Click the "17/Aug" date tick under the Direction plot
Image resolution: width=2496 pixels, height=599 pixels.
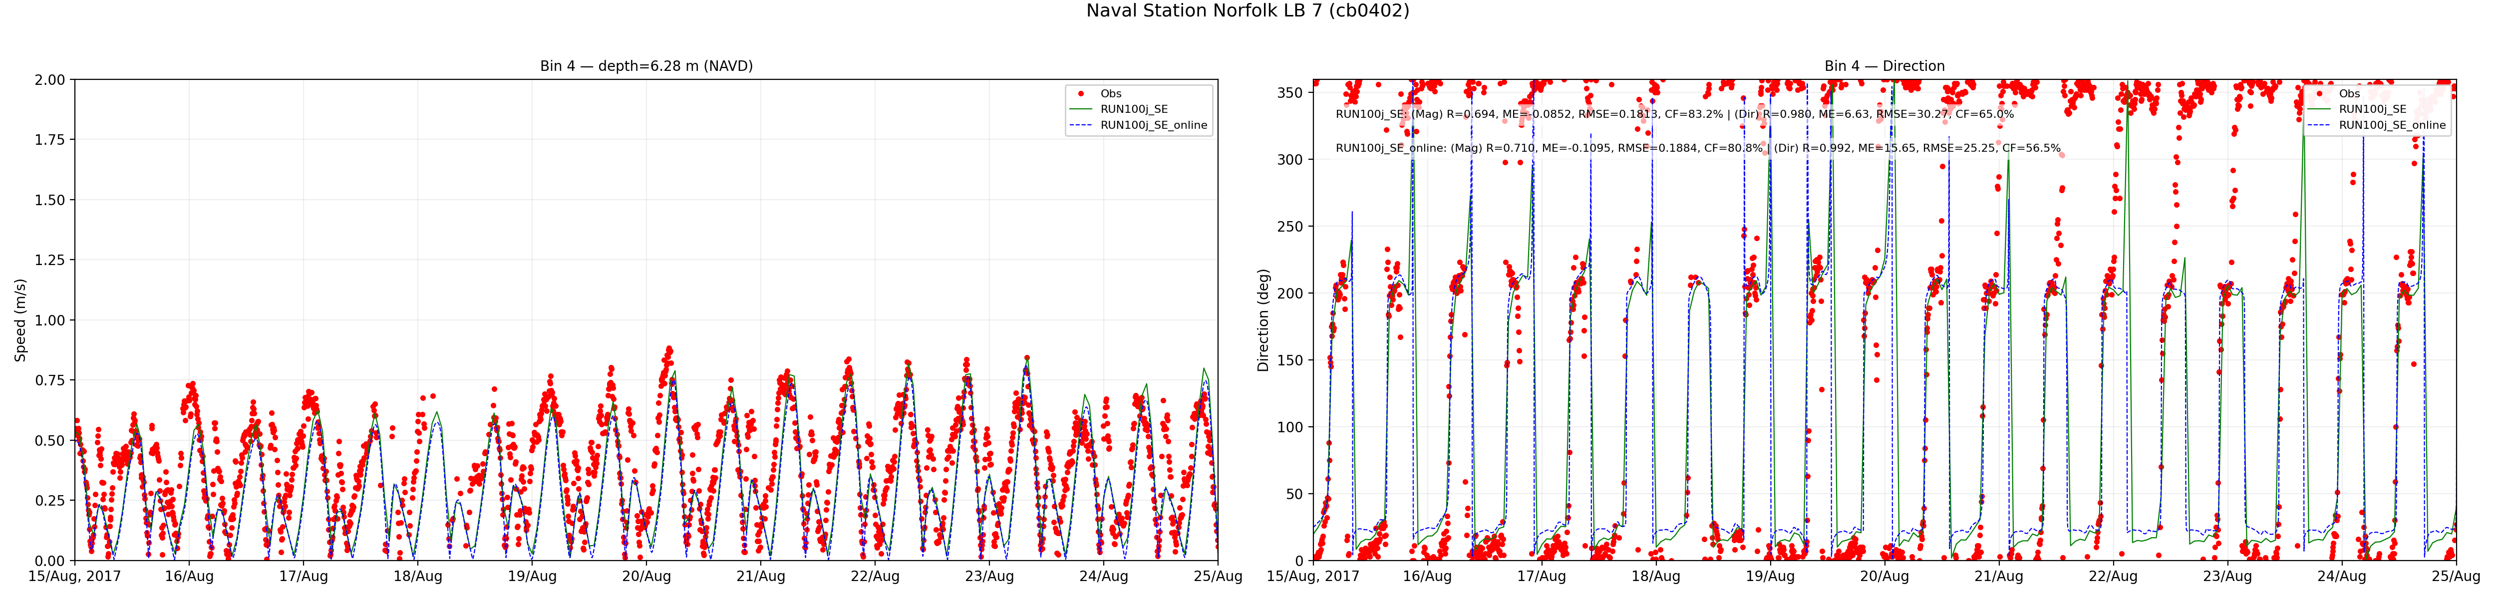pos(1542,577)
